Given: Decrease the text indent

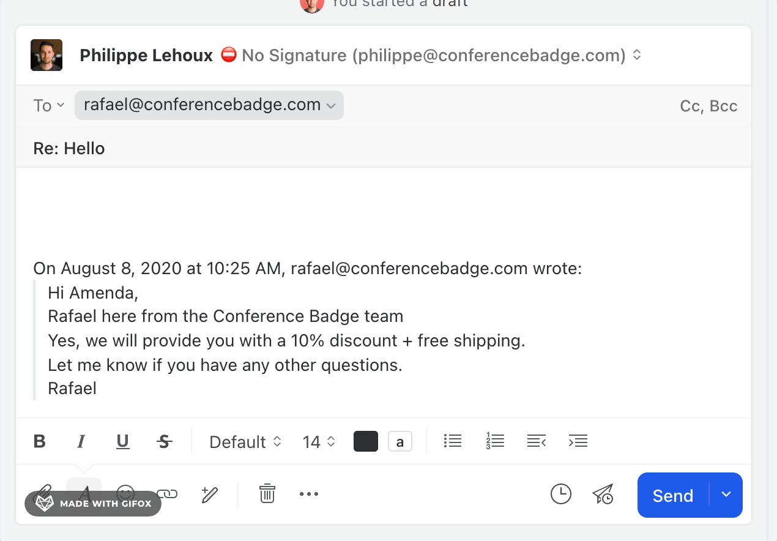Looking at the screenshot, I should coord(537,441).
